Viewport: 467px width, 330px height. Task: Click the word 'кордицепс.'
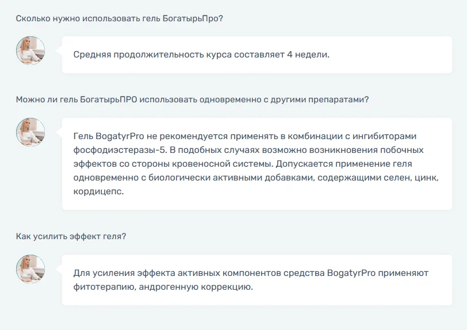(x=98, y=191)
